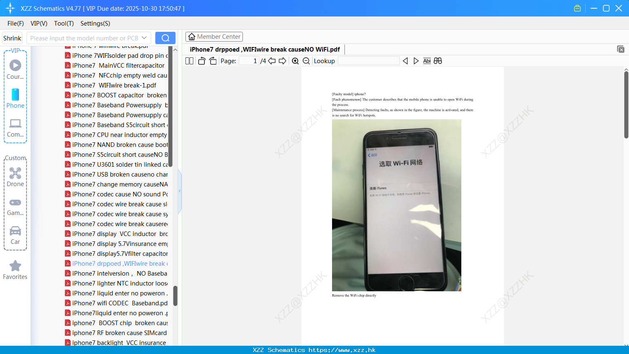The height and width of the screenshot is (354, 629).
Task: Expand the model number dropdown arrow
Action: (144, 38)
